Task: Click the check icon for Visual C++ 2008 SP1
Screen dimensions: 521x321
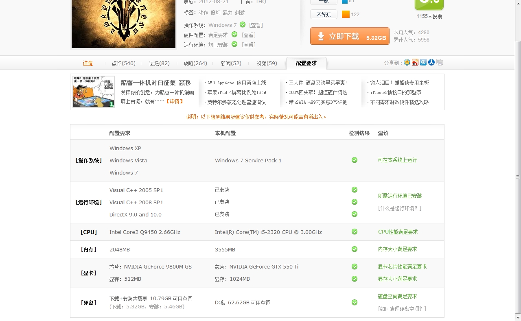Action: click(x=355, y=202)
